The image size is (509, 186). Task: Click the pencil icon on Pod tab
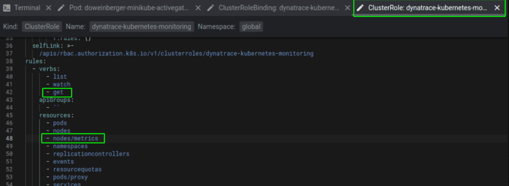[62, 8]
